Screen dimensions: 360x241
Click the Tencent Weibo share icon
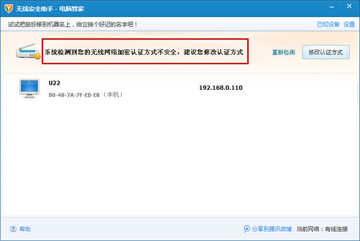coord(247,229)
